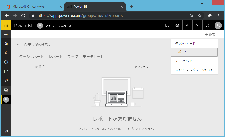Click the Get Data arrow at sidebar bottom

6,131
